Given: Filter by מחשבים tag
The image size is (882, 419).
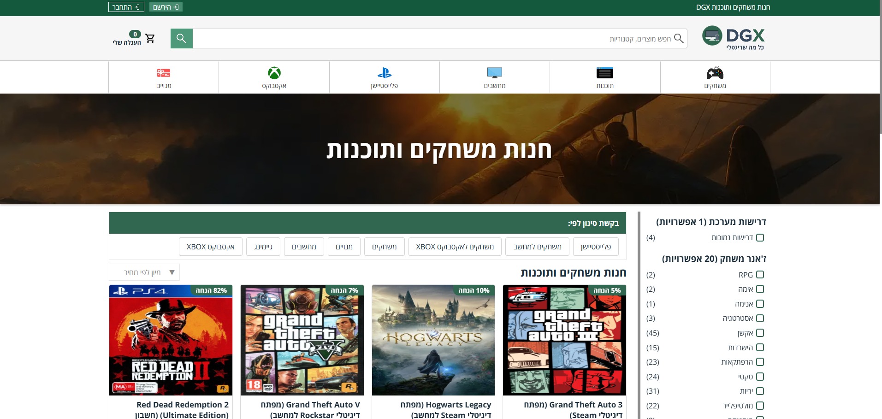Looking at the screenshot, I should [304, 247].
